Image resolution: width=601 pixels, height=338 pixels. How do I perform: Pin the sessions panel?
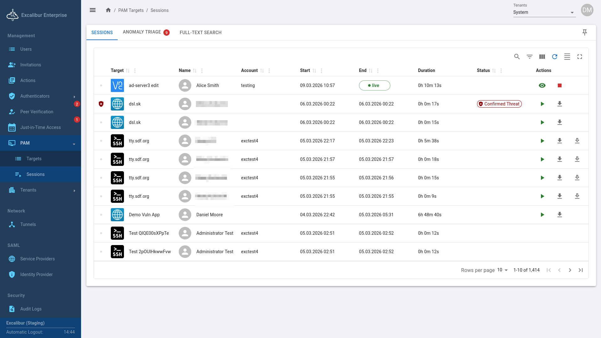[x=584, y=32]
